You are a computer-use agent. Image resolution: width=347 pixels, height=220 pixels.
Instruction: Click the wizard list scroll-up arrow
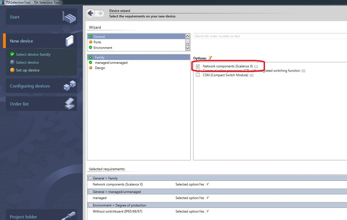click(x=187, y=36)
